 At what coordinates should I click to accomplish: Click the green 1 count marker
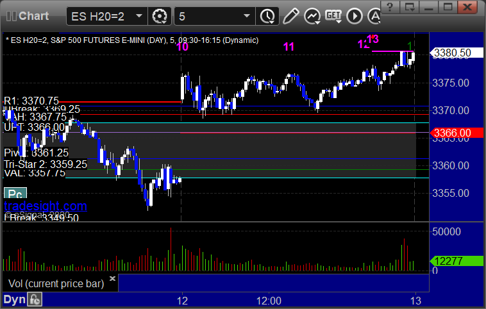(410, 46)
